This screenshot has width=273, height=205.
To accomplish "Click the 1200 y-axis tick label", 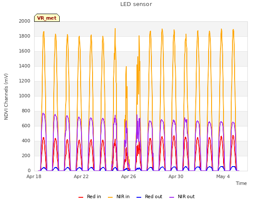I will click(x=25, y=81).
